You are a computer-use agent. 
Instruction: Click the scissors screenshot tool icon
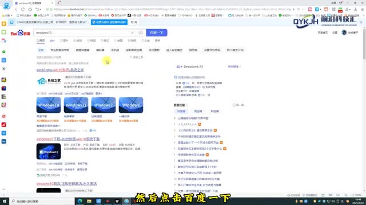tap(347, 9)
